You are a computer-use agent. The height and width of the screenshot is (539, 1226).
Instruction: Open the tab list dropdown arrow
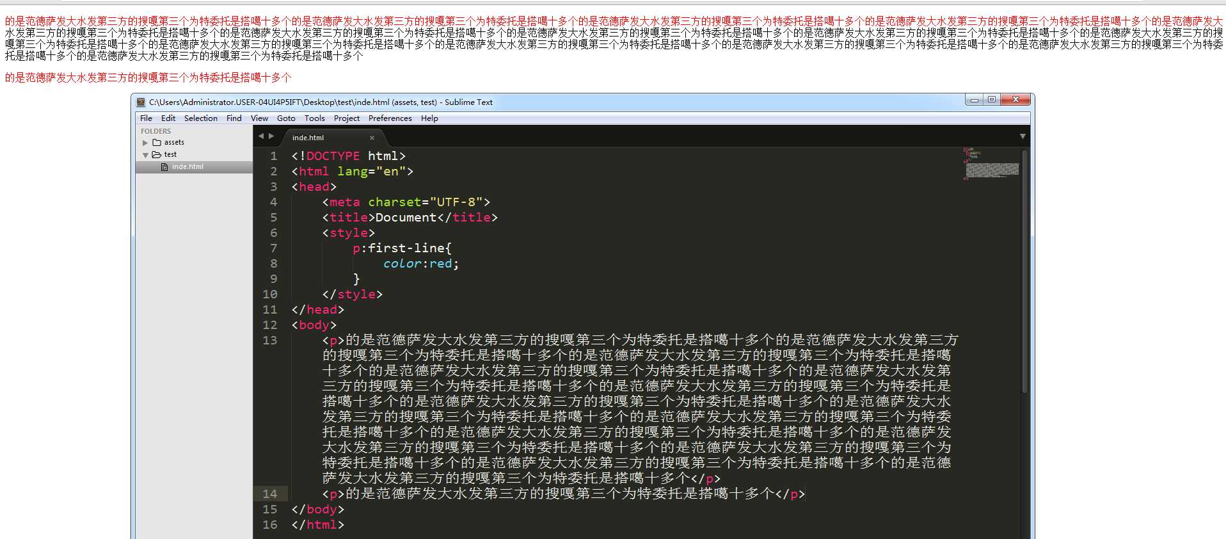(1023, 136)
